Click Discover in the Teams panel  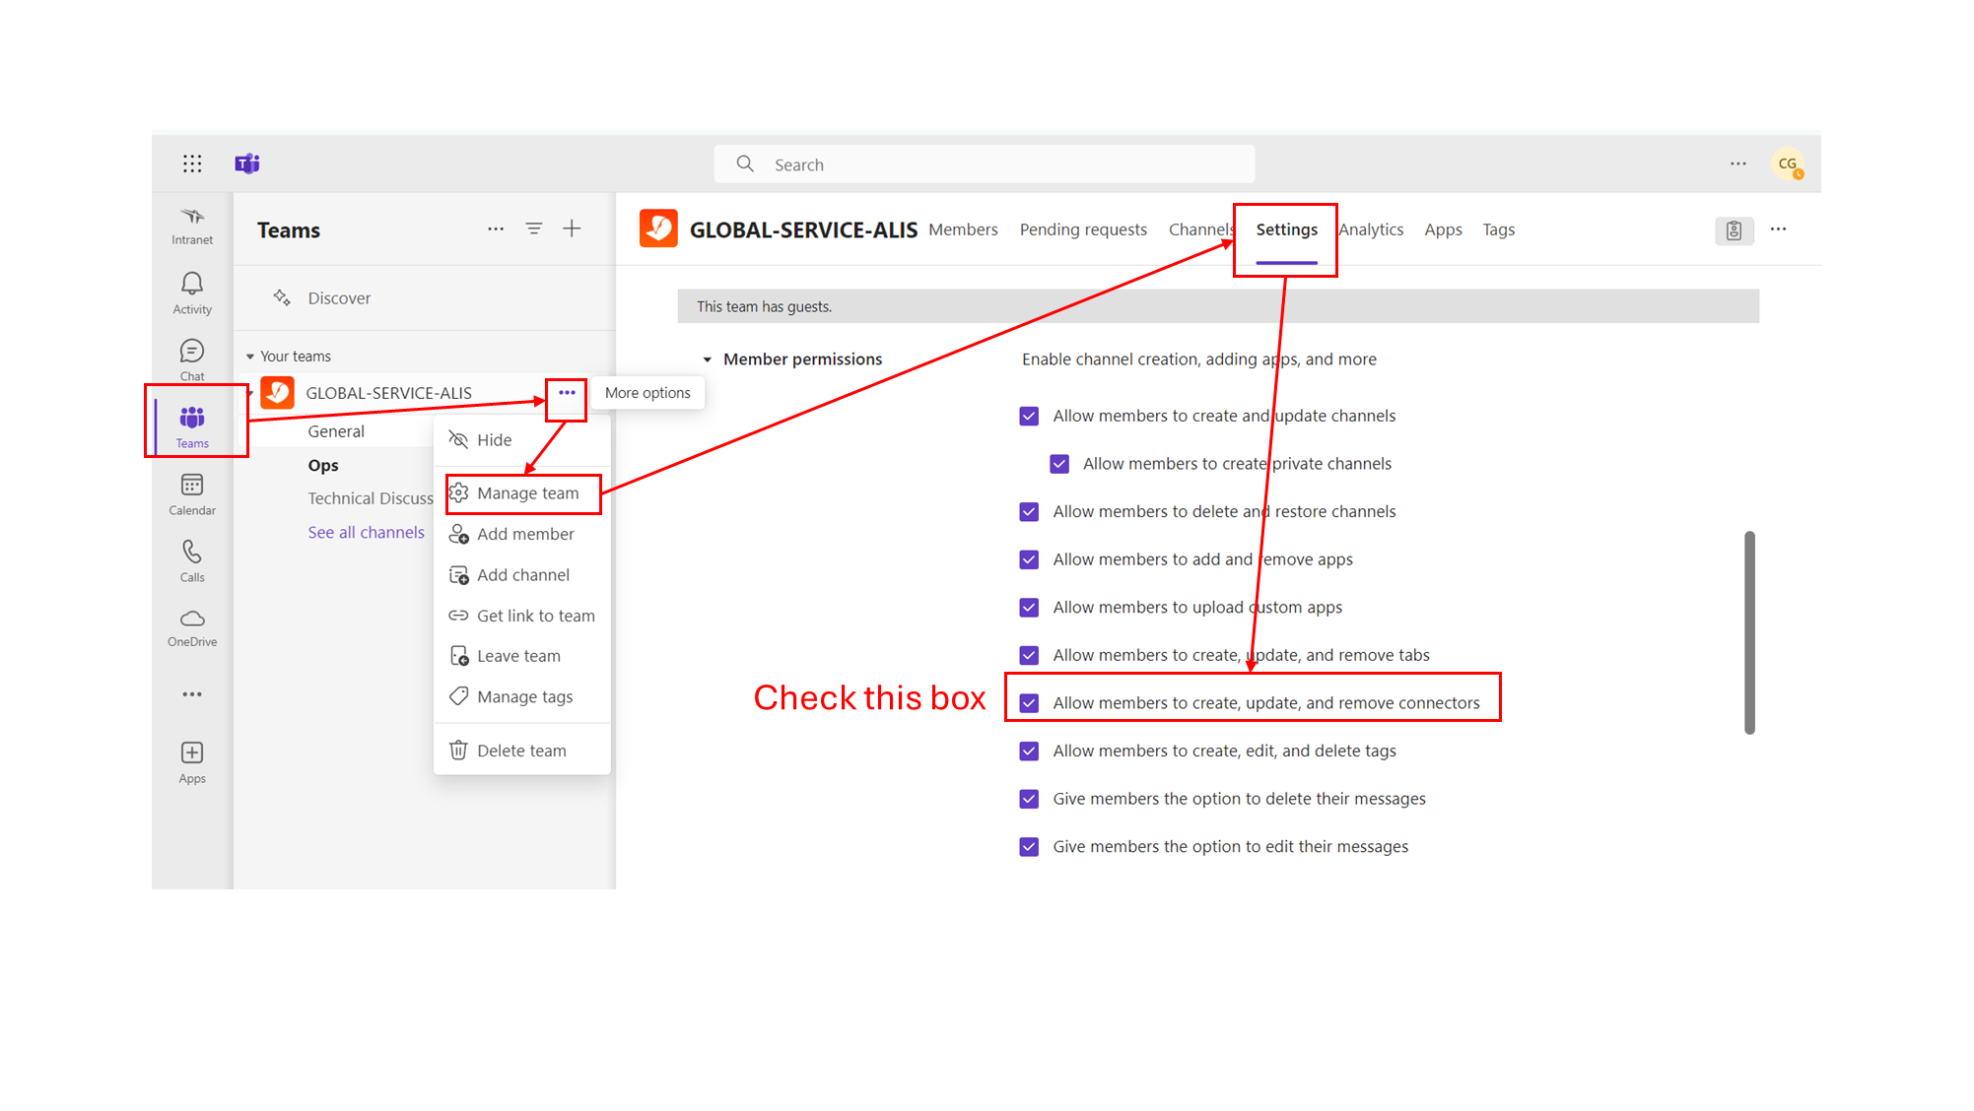(339, 298)
